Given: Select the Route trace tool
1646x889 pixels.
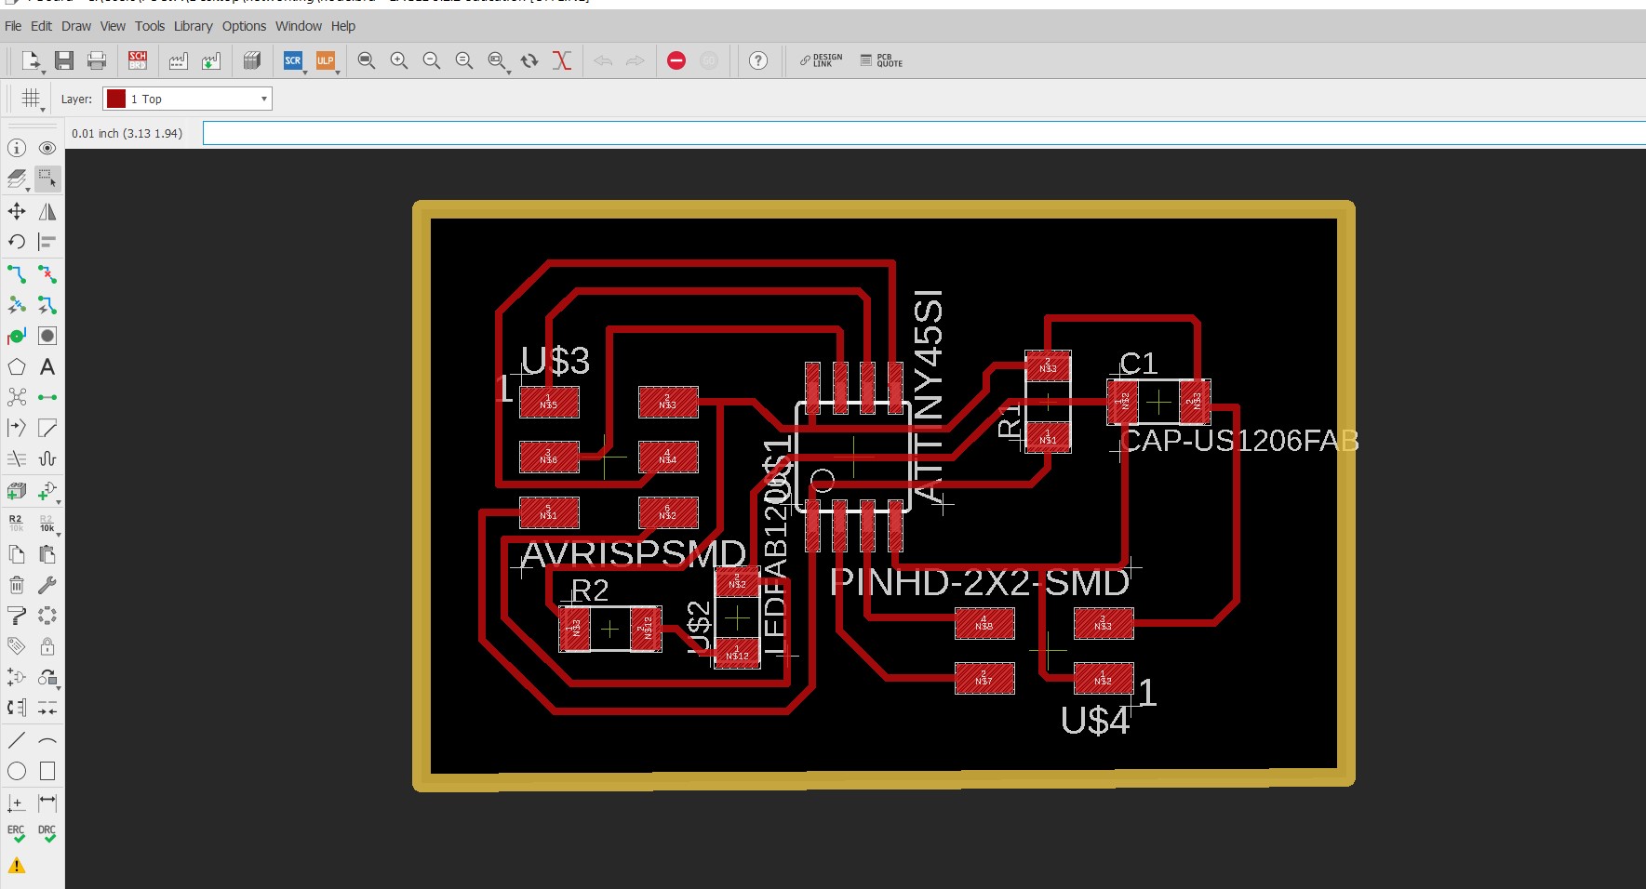Looking at the screenshot, I should (x=17, y=274).
